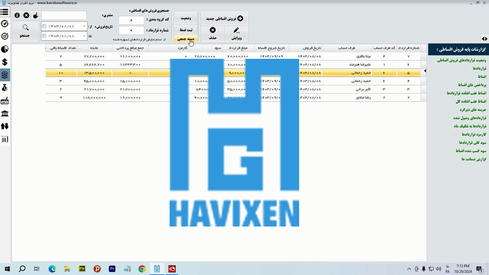Click the customer name input field
The width and height of the screenshot is (489, 275).
(64, 15)
